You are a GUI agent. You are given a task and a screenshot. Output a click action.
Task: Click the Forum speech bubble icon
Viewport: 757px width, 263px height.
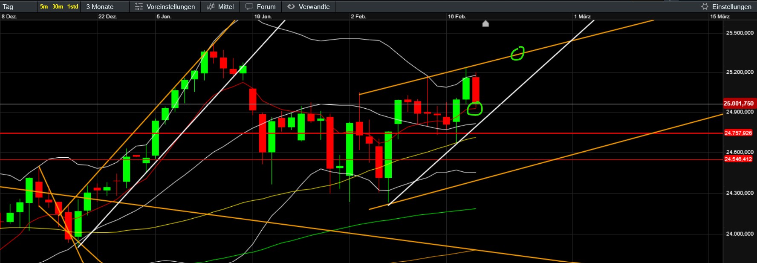point(249,7)
